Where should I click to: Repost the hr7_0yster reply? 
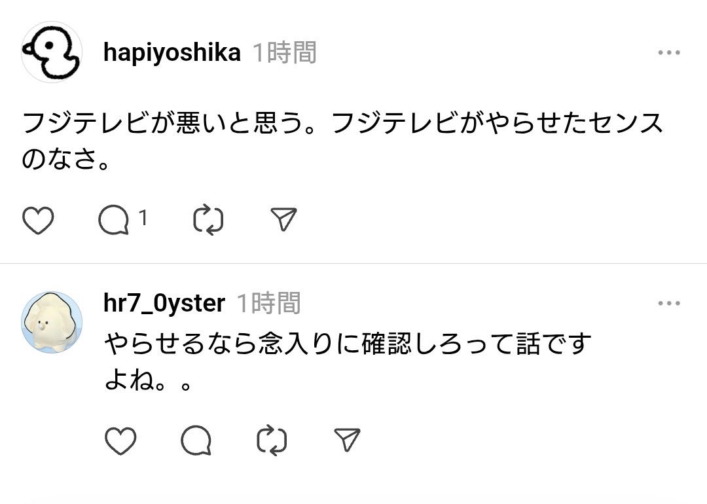point(272,441)
